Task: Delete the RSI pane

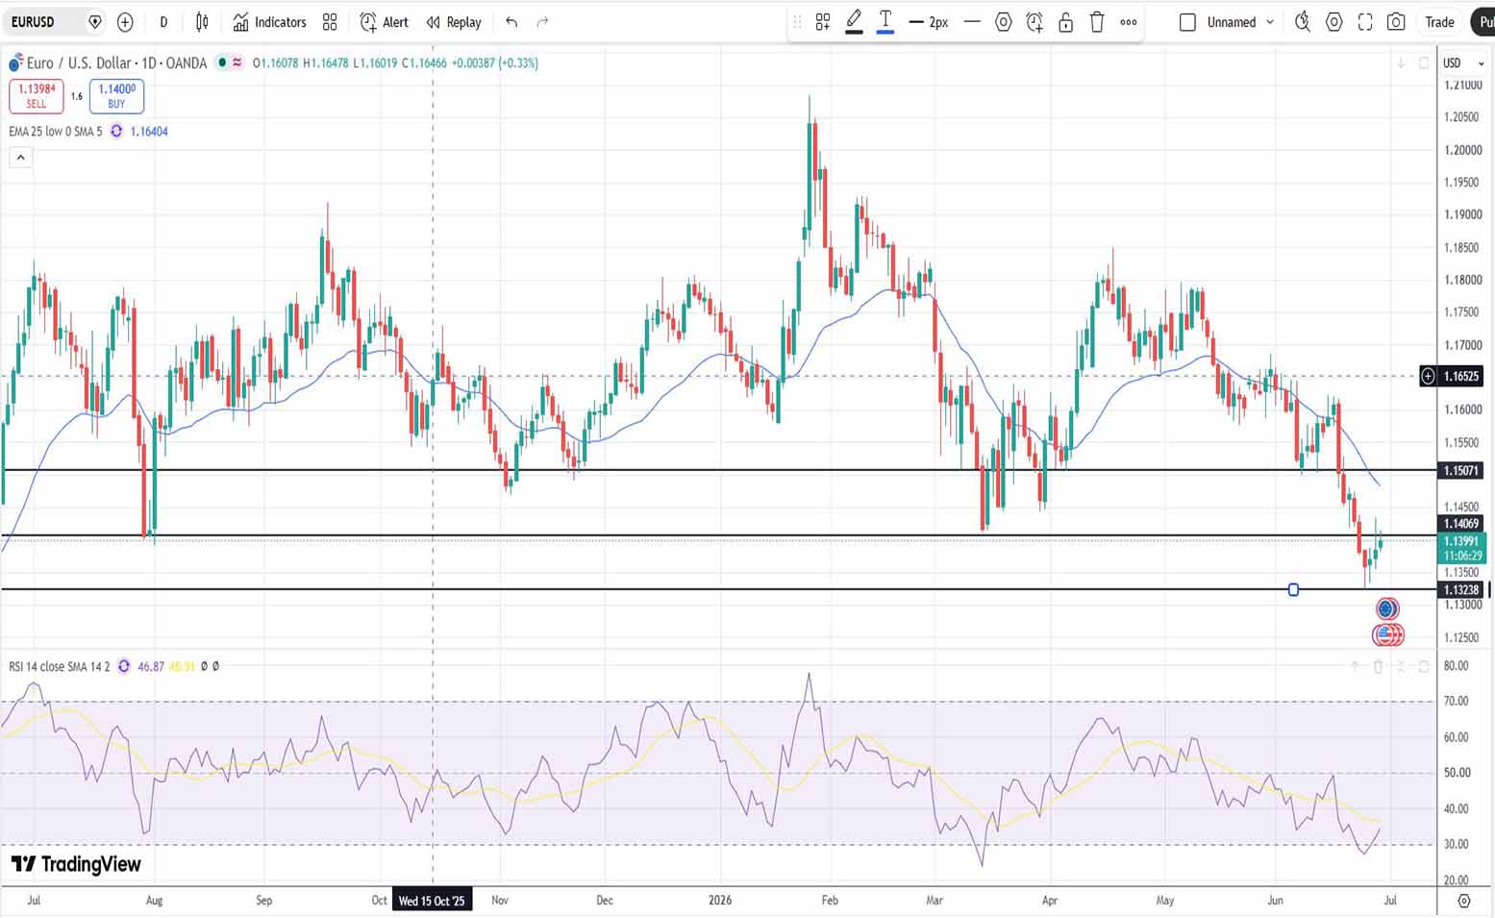Action: point(1378,665)
